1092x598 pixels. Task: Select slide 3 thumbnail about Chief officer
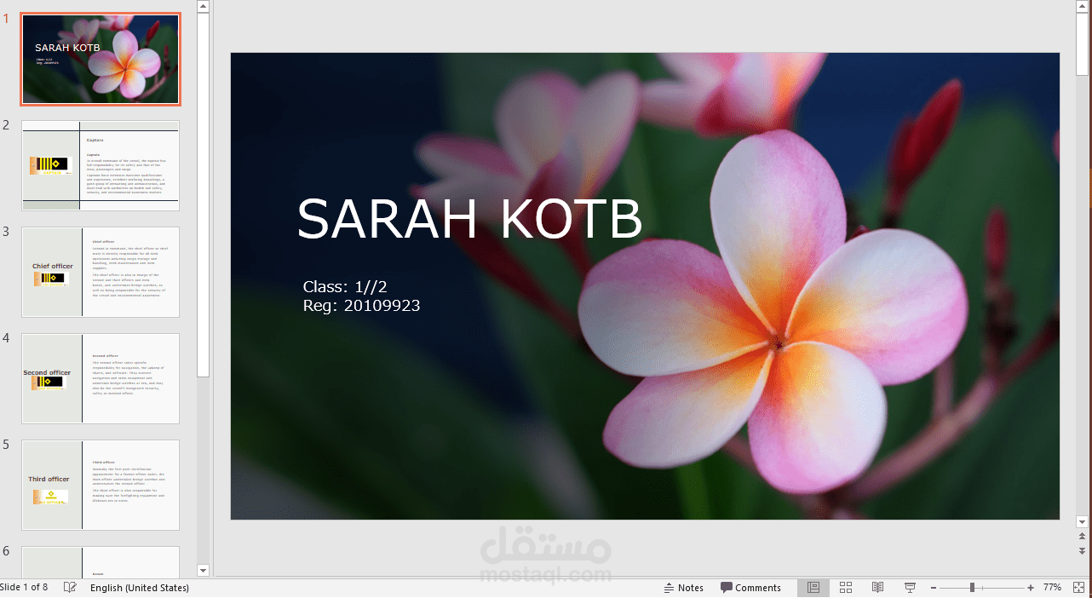pyautogui.click(x=101, y=272)
